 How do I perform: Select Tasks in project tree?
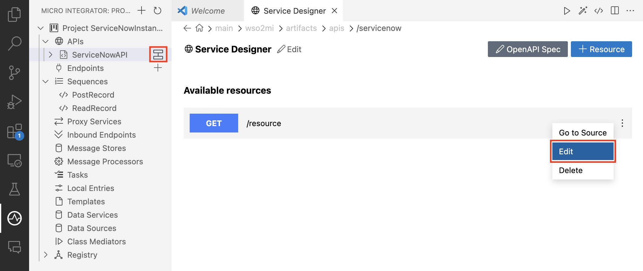tap(78, 175)
